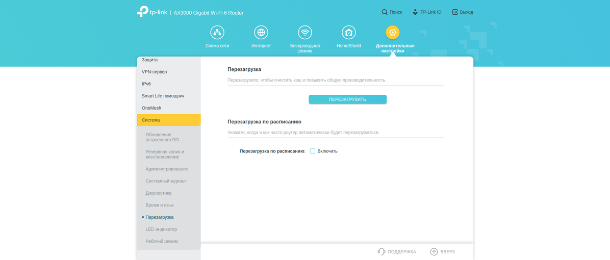Open the Internet globe icon
Screen dimensions: 610x260
point(261,33)
